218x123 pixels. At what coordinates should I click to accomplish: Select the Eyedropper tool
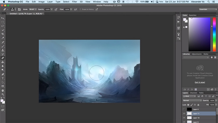click(x=3, y=38)
